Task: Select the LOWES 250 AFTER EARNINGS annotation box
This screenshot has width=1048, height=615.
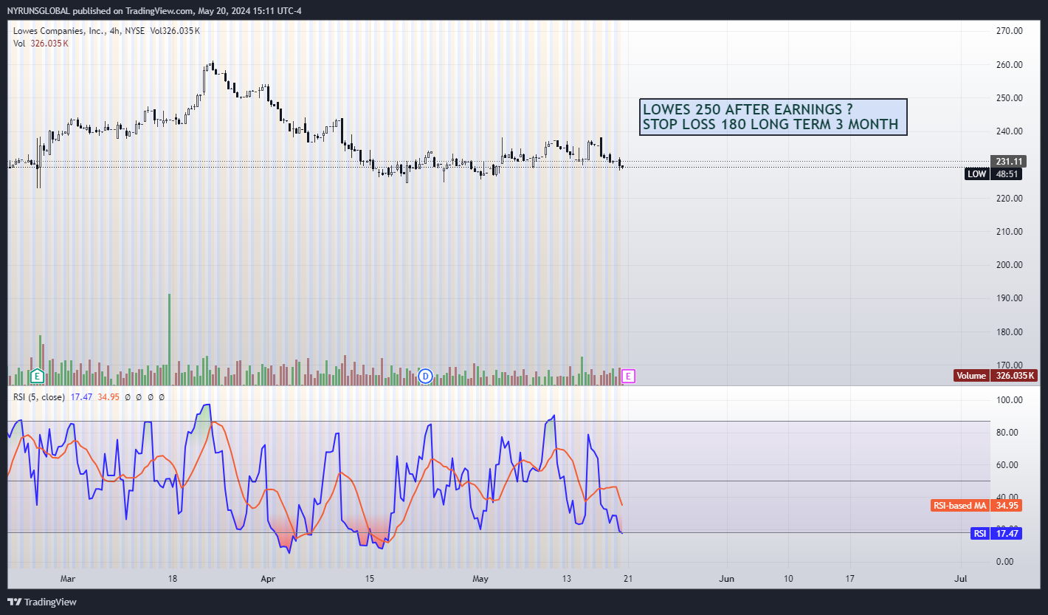Action: click(x=773, y=117)
